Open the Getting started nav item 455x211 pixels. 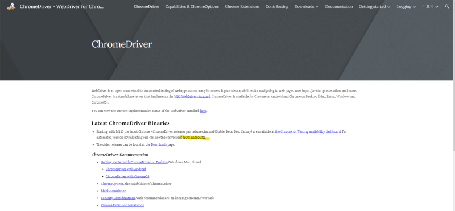(x=373, y=6)
